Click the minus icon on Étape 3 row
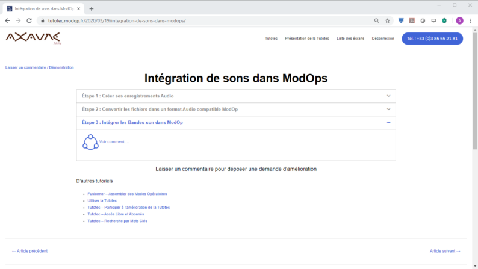 (388, 123)
